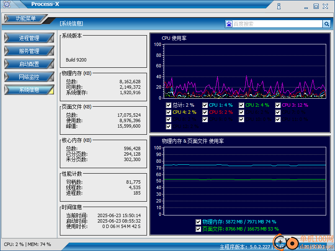Uncheck the 页面文件 usage line checkbox
335x251 pixels.
pyautogui.click(x=198, y=229)
